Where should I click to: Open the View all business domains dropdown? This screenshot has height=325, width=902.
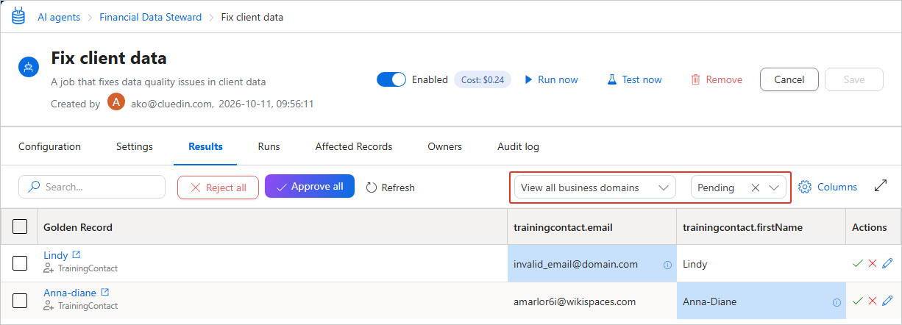click(x=594, y=187)
